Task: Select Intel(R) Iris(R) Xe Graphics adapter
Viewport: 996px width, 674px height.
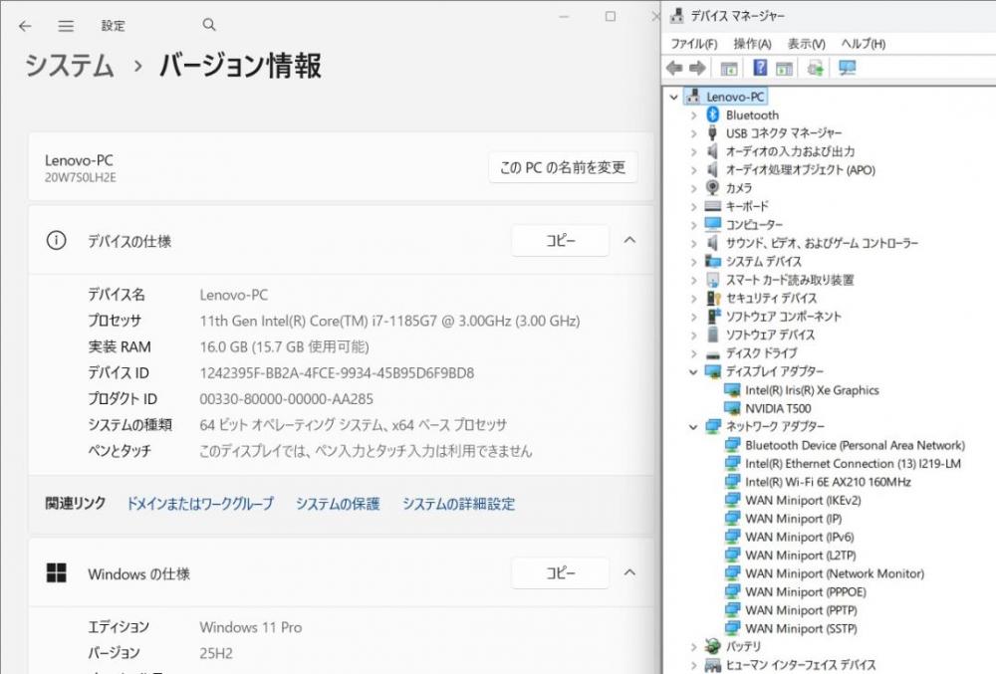Action: coord(812,390)
